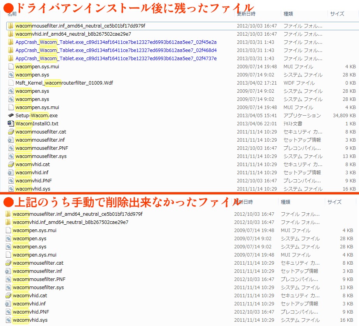Sort upper list by 種類 column header
The width and height of the screenshot is (359, 326).
pyautogui.click(x=288, y=14)
